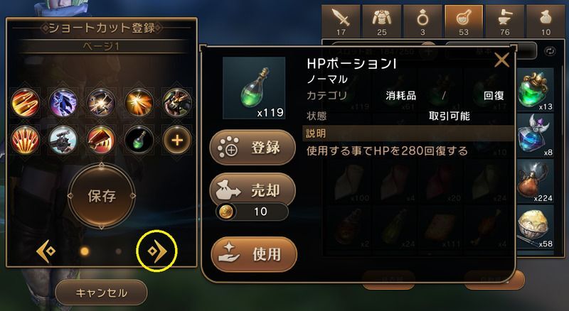
Task: Select the first page indicator dot
Action: tap(85, 251)
